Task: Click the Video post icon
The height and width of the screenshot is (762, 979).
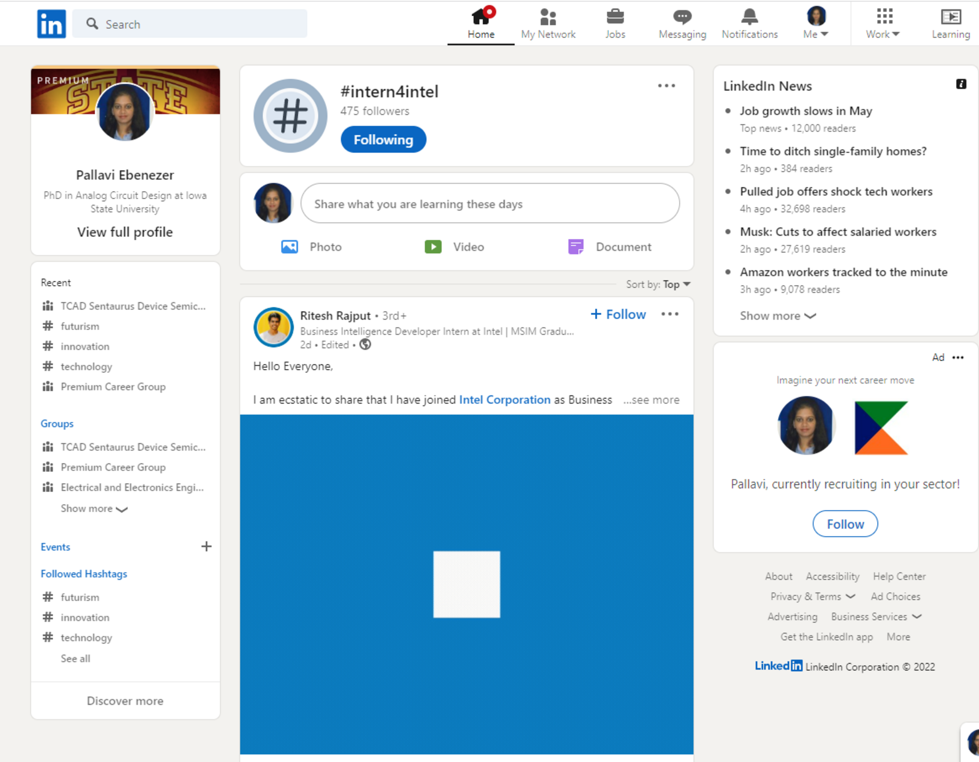Action: pyautogui.click(x=433, y=247)
